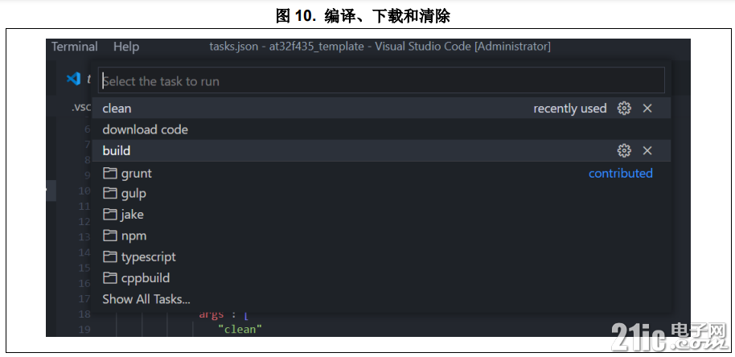This screenshot has width=735, height=357.
Task: Click the "clean" string in the editor
Action: (x=240, y=330)
